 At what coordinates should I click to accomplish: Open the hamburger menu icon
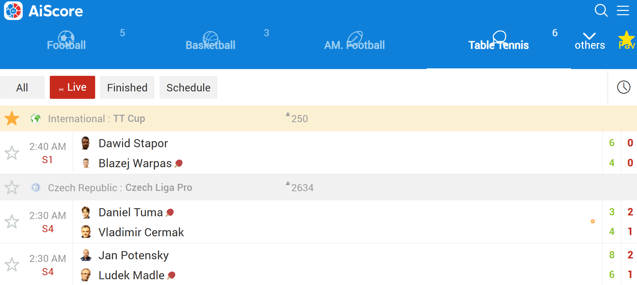pos(623,10)
